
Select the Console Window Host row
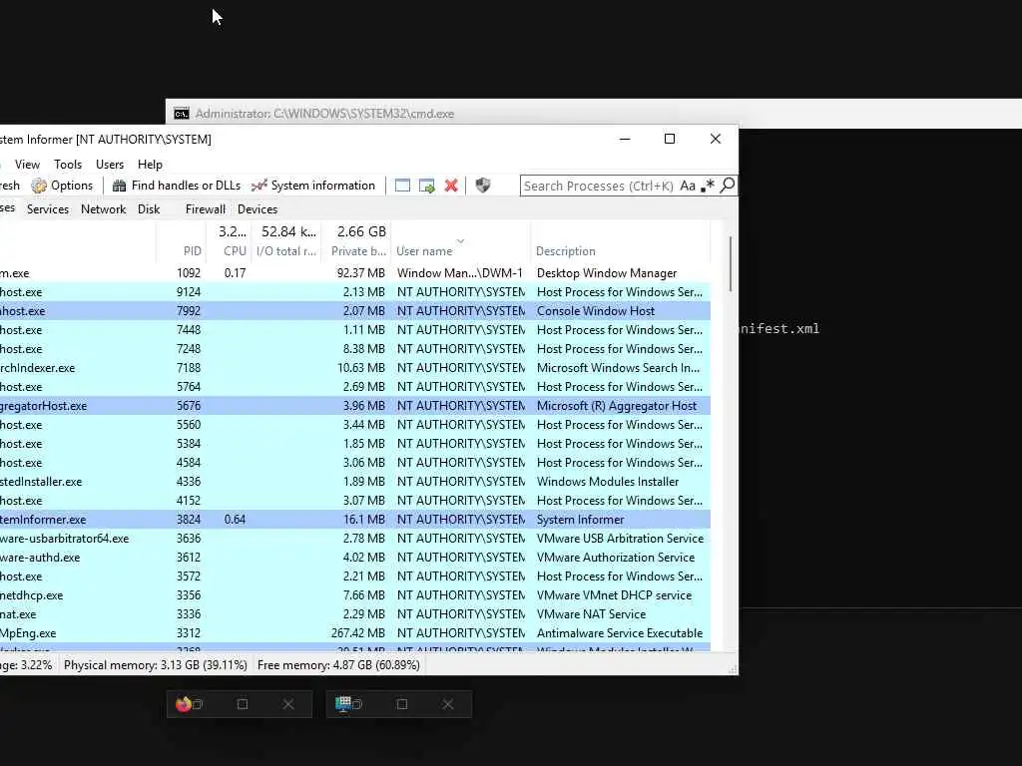click(355, 311)
